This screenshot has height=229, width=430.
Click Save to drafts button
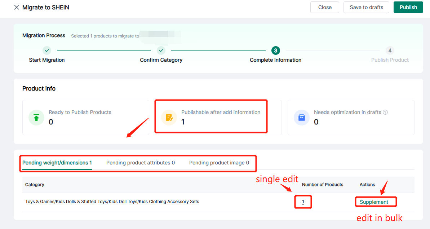[x=366, y=7]
